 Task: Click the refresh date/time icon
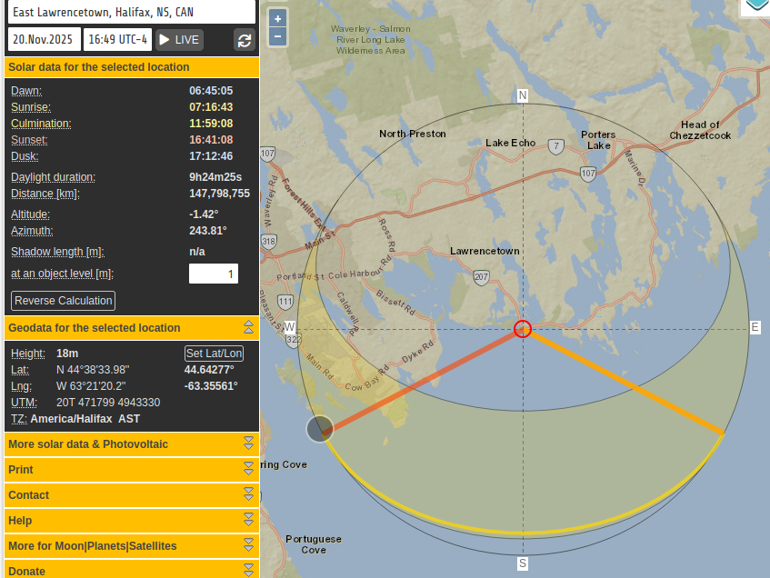244,40
